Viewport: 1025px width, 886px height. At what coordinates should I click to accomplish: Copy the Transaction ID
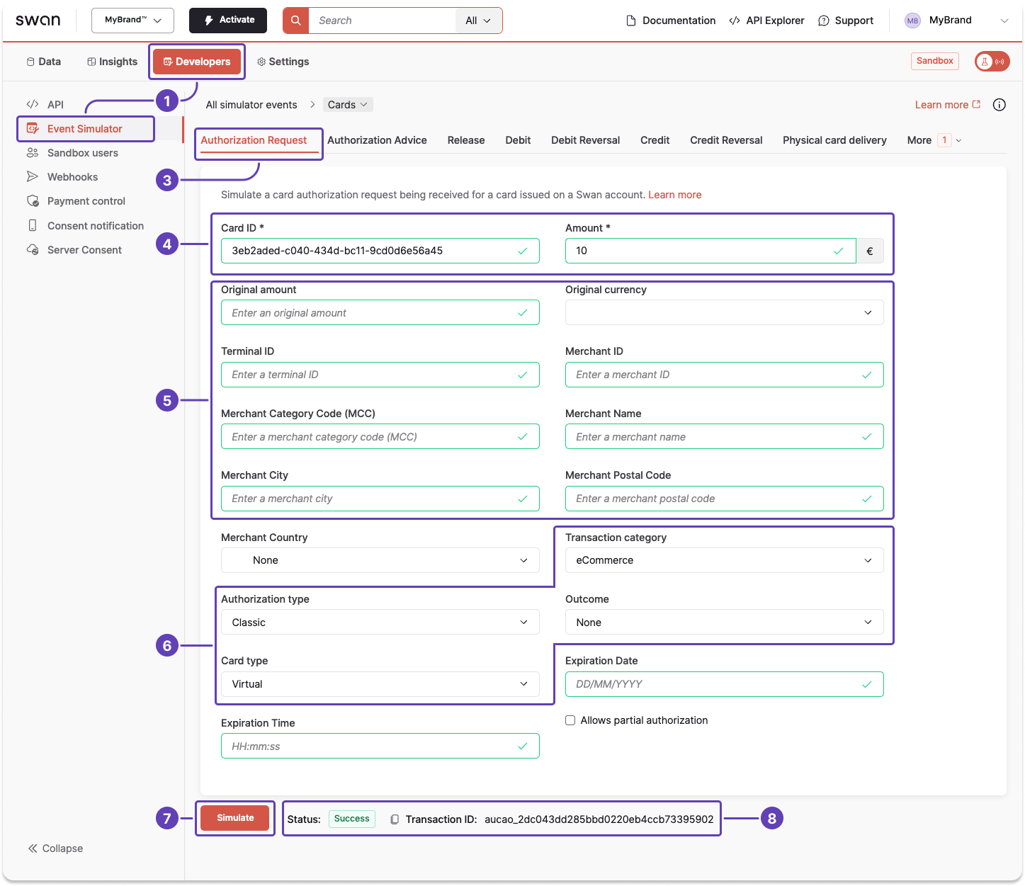pos(395,819)
